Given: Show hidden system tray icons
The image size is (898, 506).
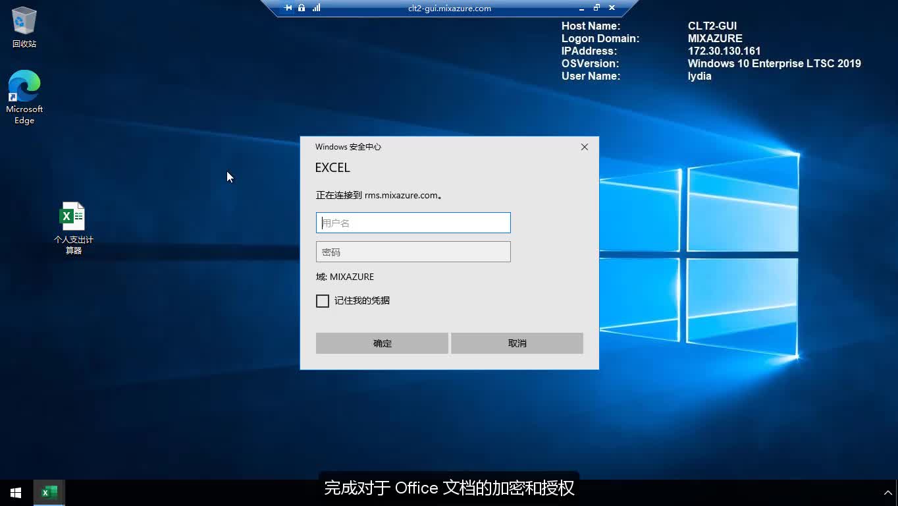Looking at the screenshot, I should coord(887,493).
